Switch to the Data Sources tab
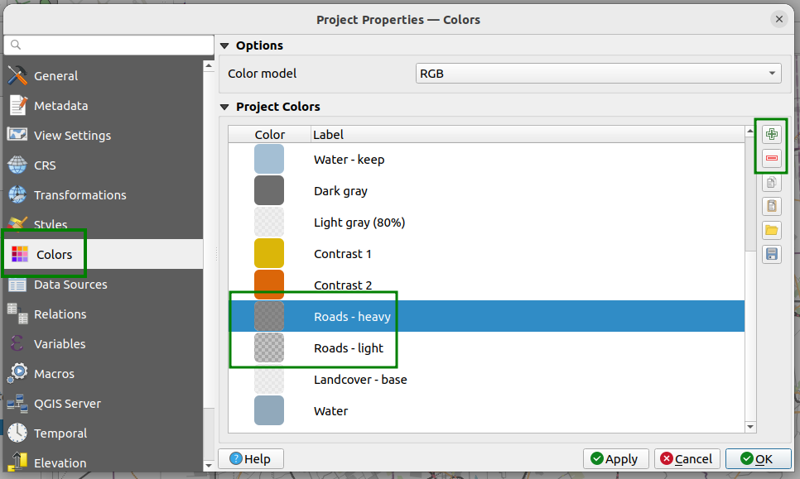 coord(70,285)
